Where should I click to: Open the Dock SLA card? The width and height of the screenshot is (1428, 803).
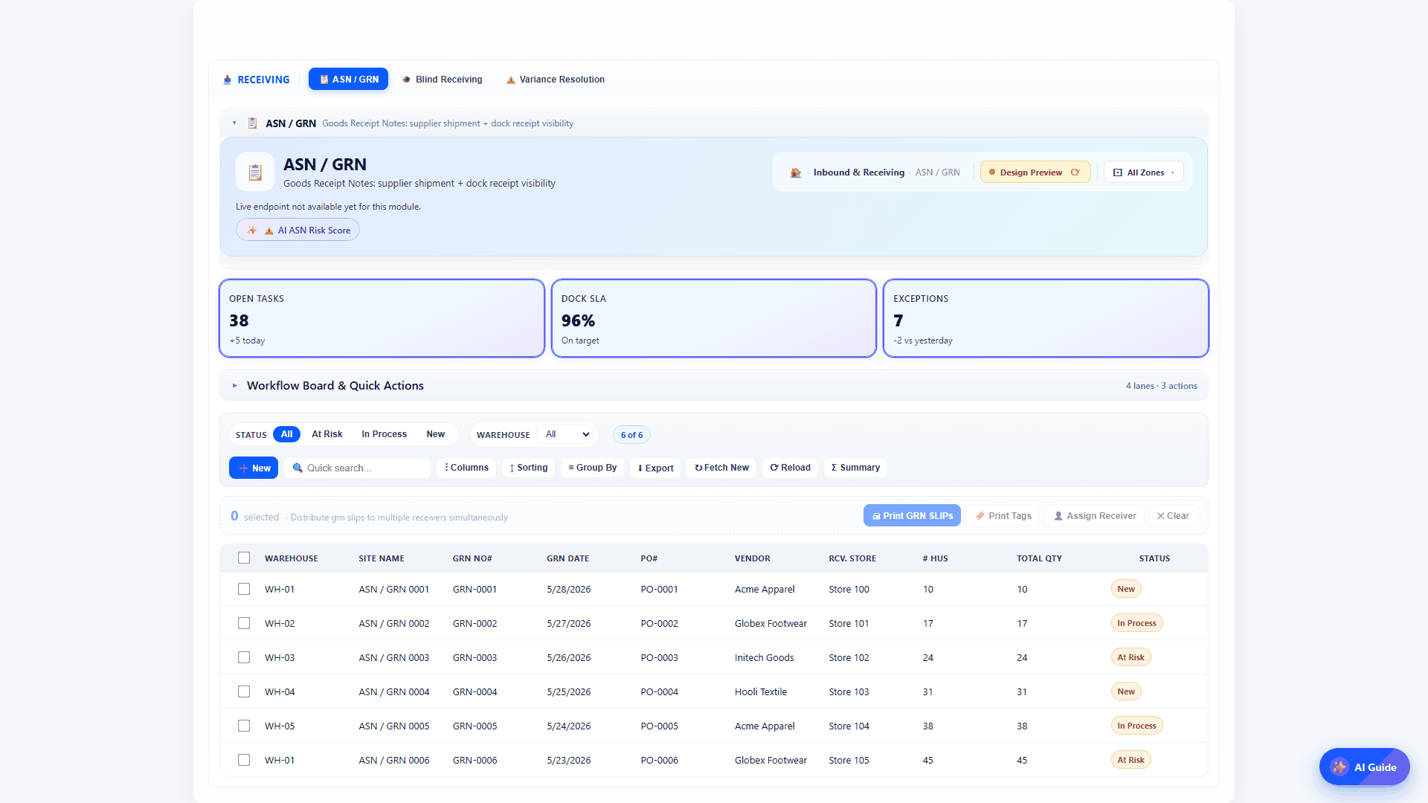point(714,318)
